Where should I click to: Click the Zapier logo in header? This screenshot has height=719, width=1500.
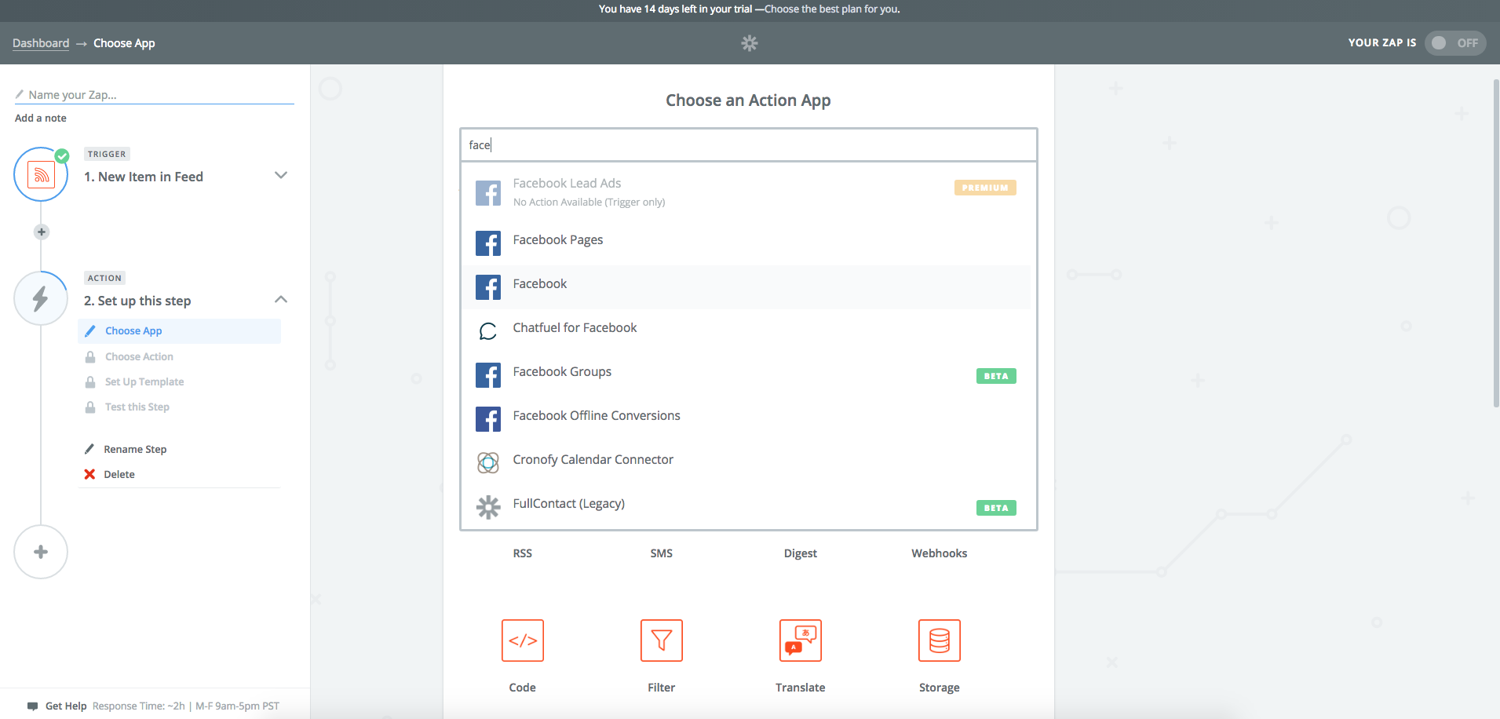click(750, 43)
